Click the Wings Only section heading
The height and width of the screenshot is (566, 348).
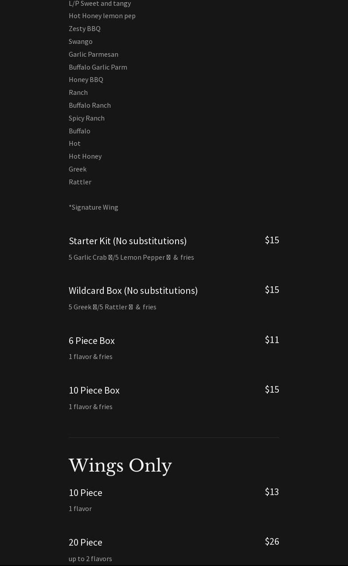tap(120, 466)
